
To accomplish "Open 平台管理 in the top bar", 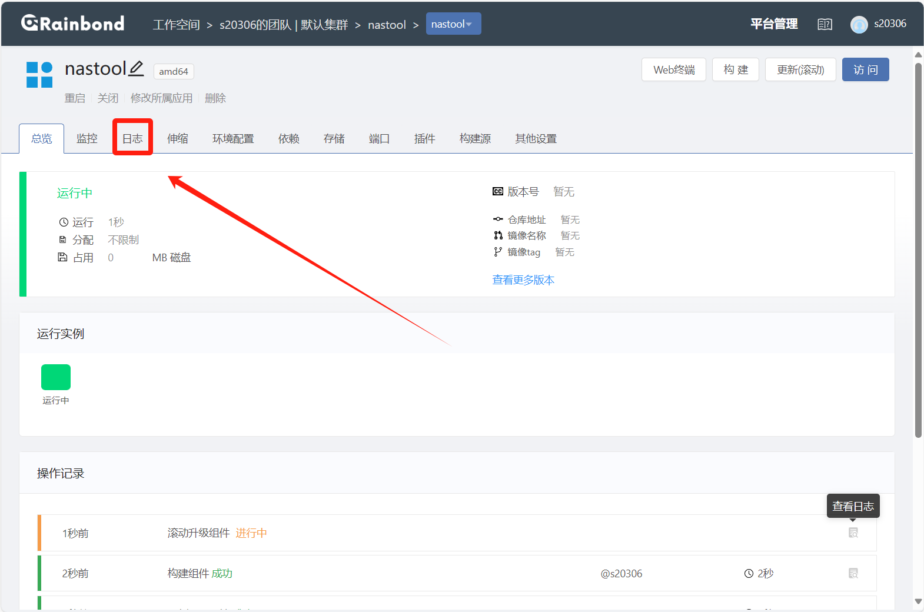I will click(x=774, y=24).
